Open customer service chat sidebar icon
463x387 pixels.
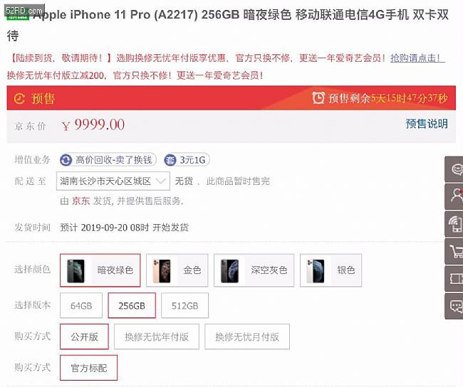454,169
